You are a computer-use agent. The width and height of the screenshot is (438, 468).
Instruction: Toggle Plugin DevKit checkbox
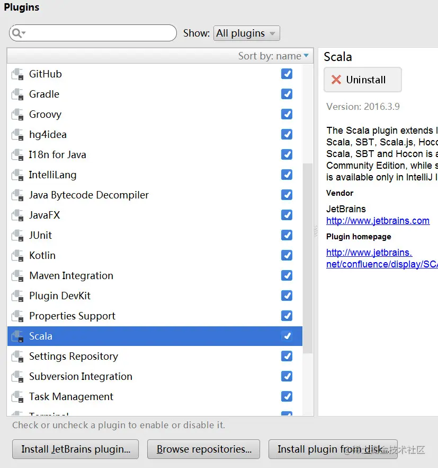coord(287,296)
